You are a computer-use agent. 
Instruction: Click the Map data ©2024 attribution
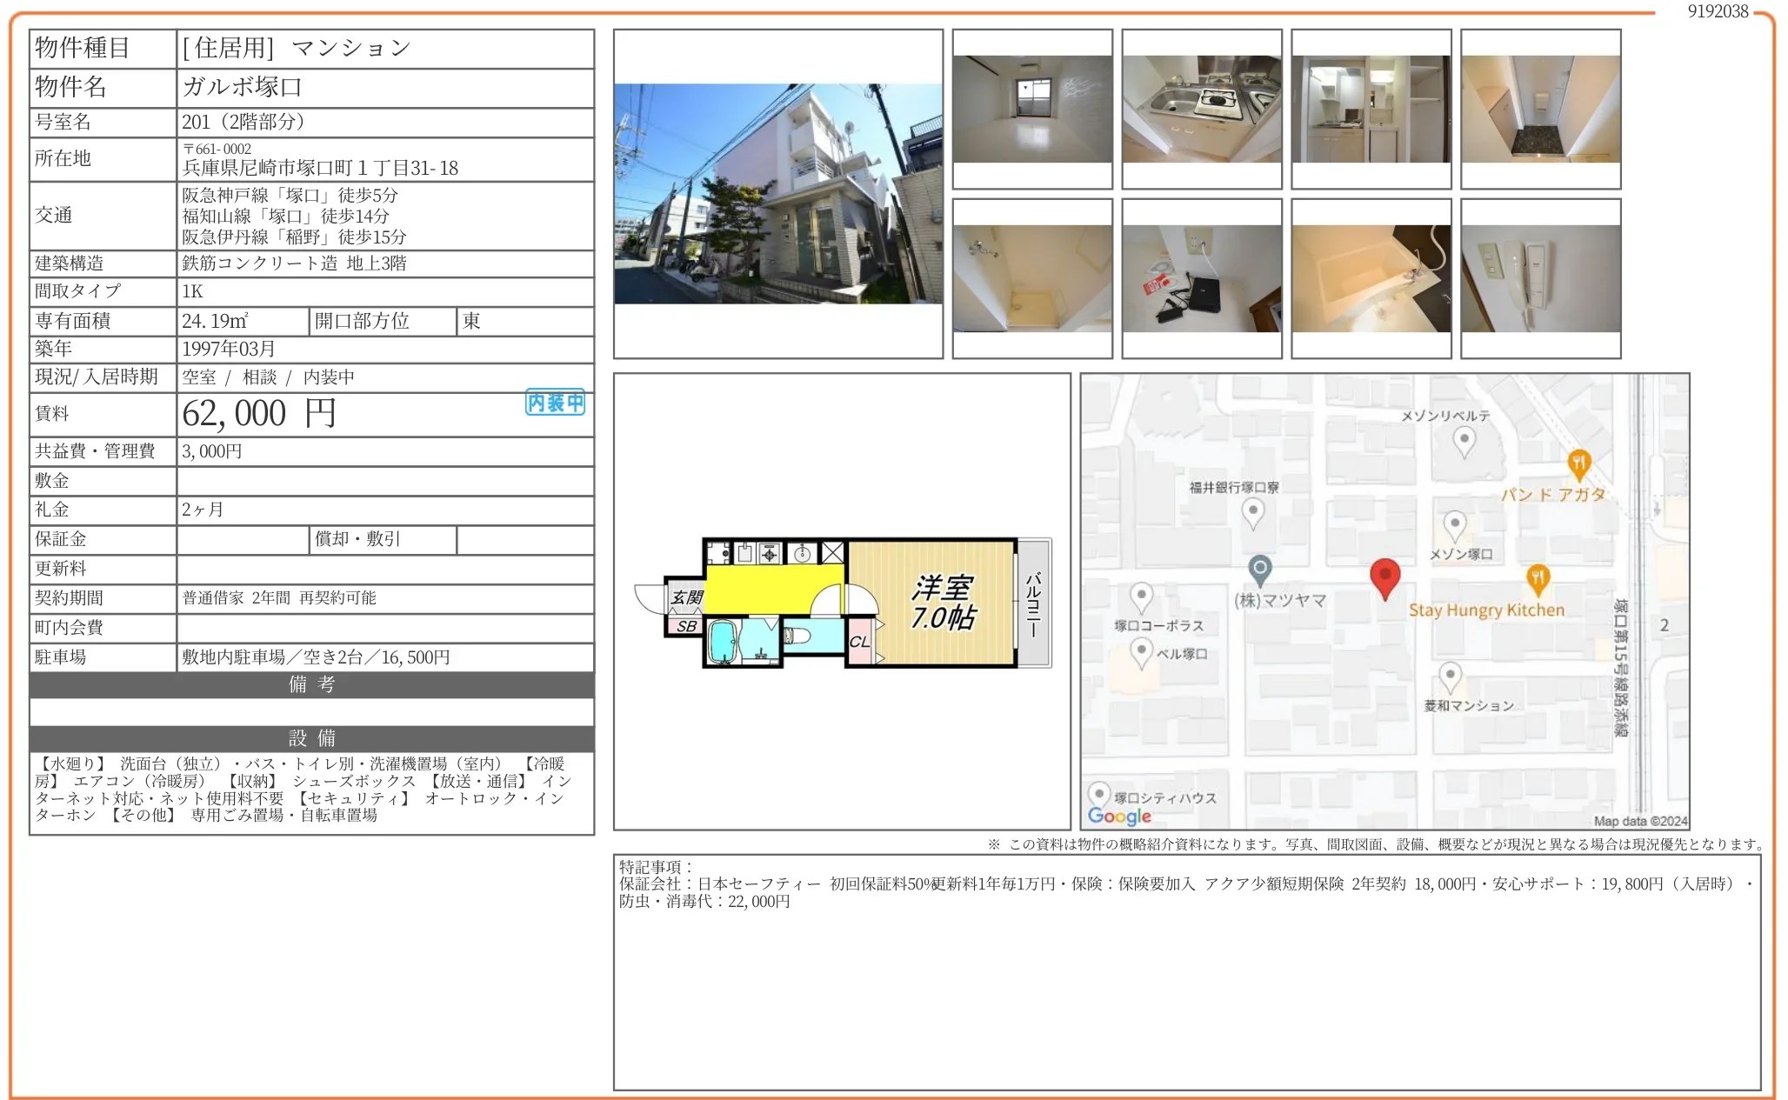tap(1640, 821)
